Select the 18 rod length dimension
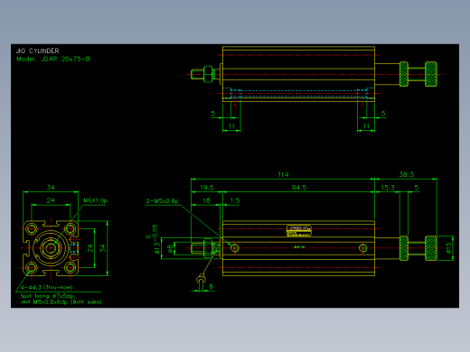This screenshot has height=352, width=470. point(206,200)
